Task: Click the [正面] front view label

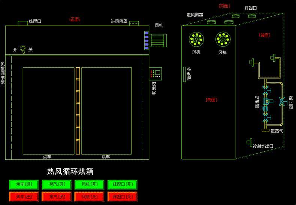Action: (75, 19)
